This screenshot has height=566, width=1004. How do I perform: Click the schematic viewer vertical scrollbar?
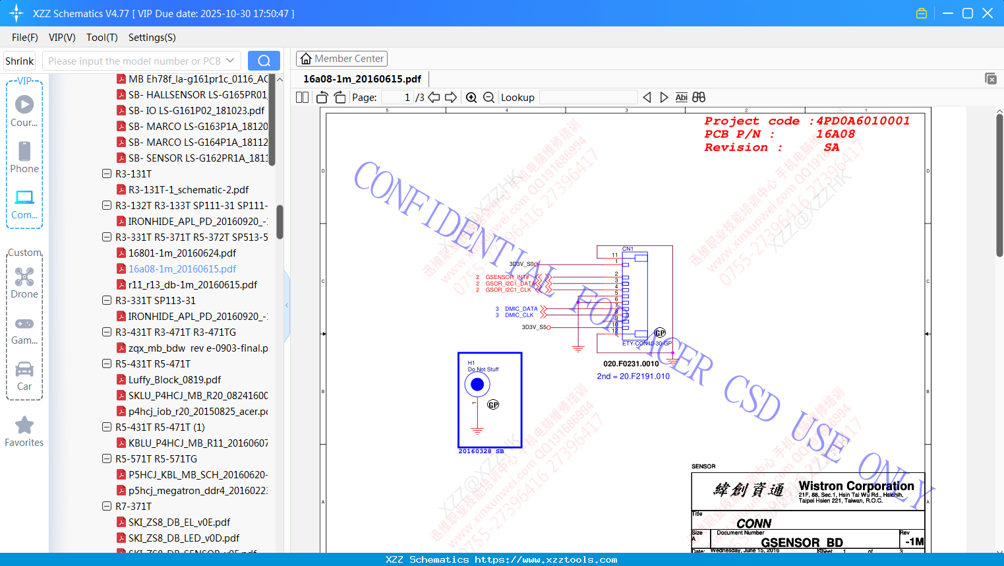(999, 186)
